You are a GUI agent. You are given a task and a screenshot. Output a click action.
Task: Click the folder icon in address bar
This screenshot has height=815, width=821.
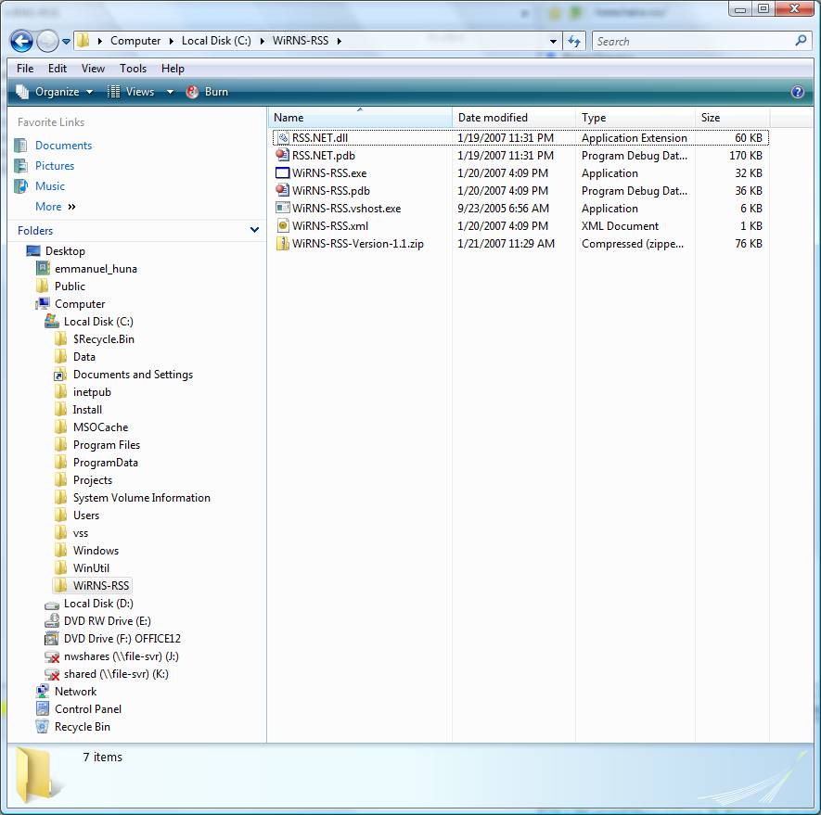[83, 40]
